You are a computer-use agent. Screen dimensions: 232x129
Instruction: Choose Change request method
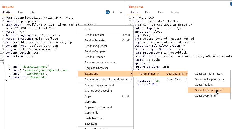pyautogui.click(x=99, y=85)
